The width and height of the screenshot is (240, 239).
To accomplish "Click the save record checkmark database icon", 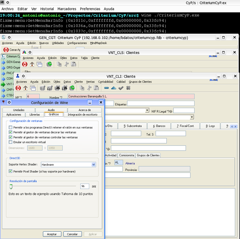I will tap(42, 88).
